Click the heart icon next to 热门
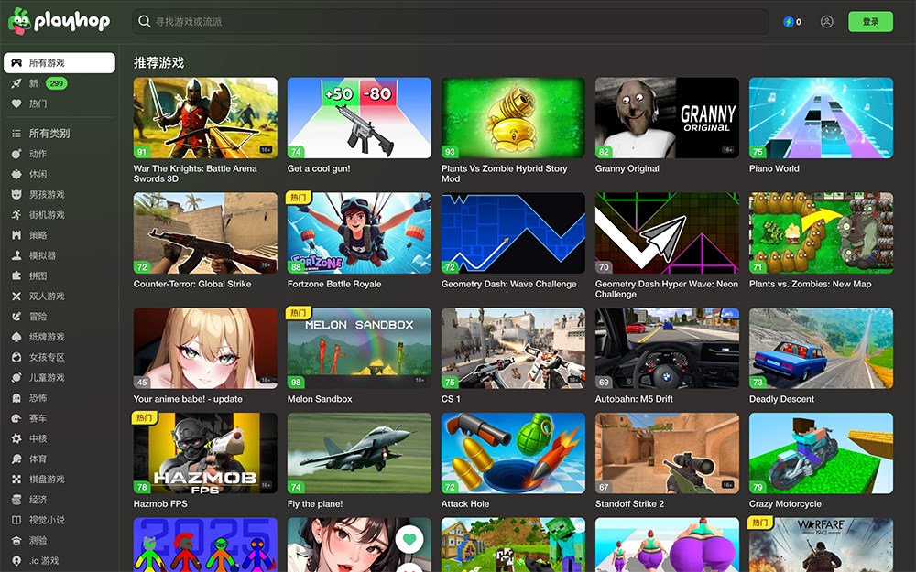 16,103
